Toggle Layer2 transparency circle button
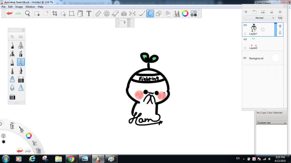 (x=245, y=48)
